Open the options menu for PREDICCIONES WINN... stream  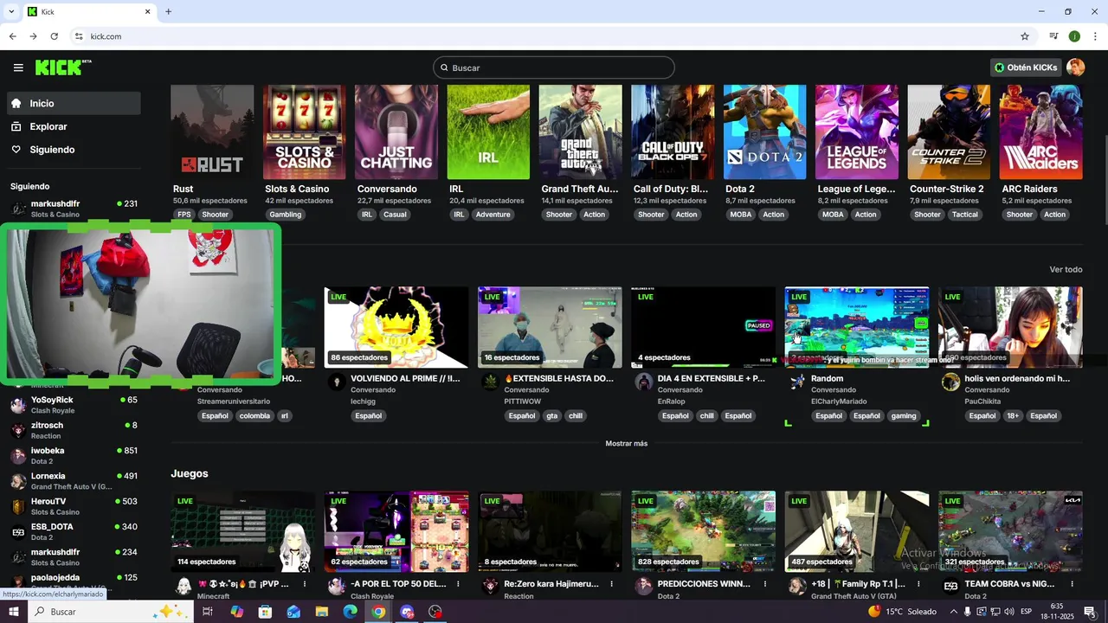pyautogui.click(x=765, y=584)
